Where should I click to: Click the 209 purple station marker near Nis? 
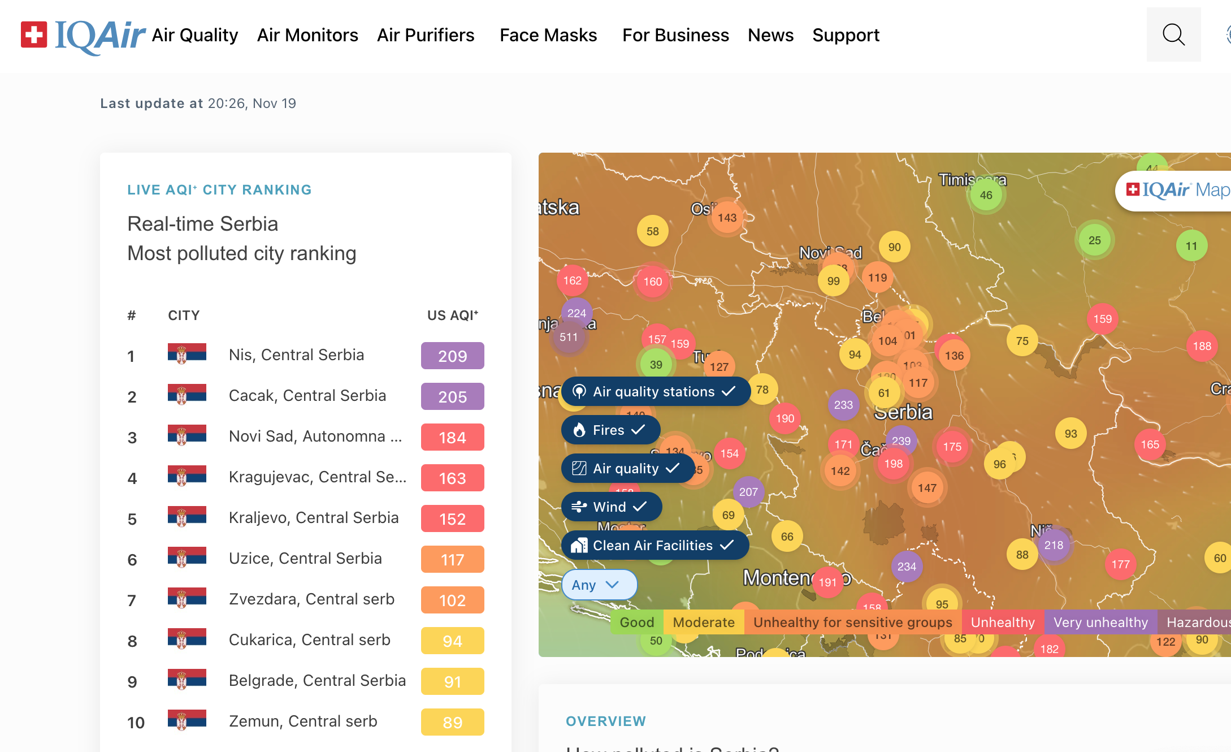(x=1054, y=545)
